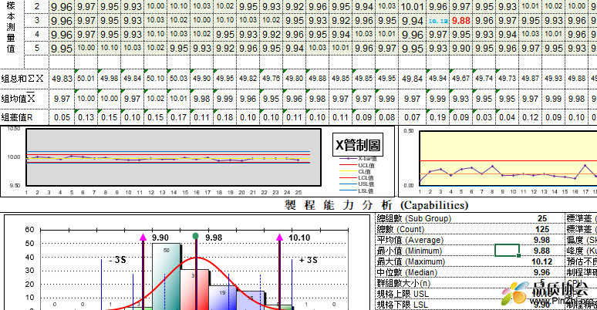Select the 總組數 (Sub Group) label
597x310 pixels.
pos(414,218)
